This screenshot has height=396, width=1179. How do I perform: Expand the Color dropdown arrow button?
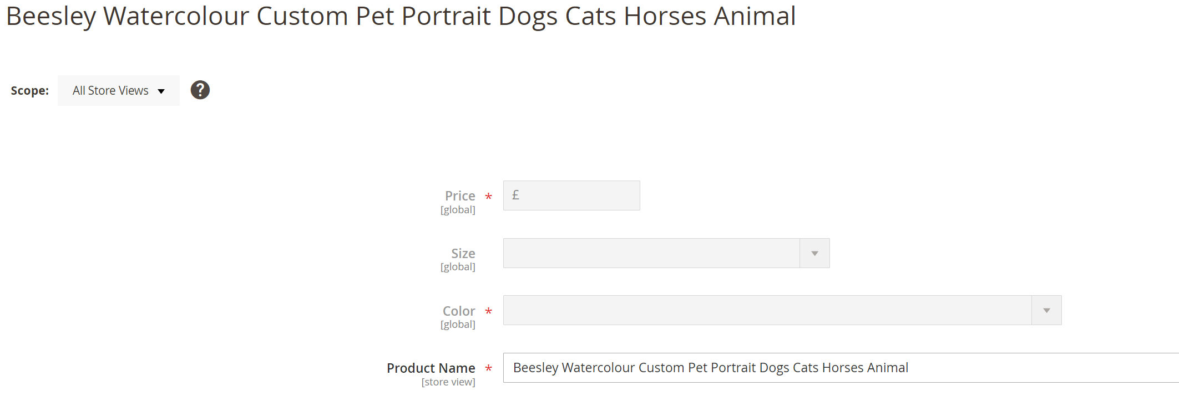point(1046,310)
